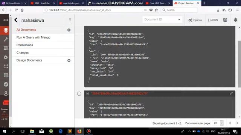Add new document via All Documents plus icon
Image resolution: width=241 pixels, height=135 pixels.
tap(69, 30)
